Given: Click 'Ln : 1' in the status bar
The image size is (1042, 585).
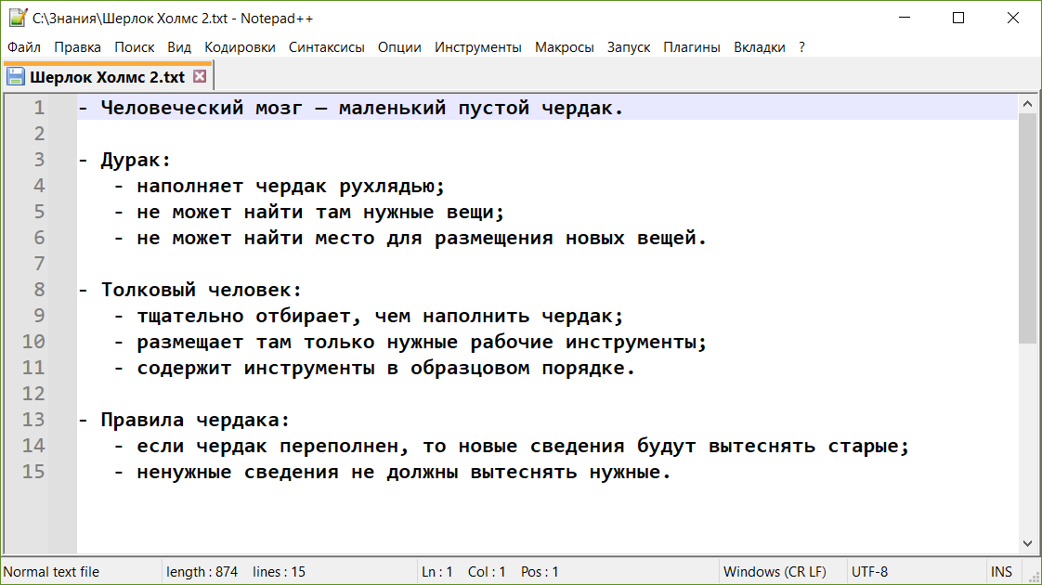Looking at the screenshot, I should click(437, 572).
